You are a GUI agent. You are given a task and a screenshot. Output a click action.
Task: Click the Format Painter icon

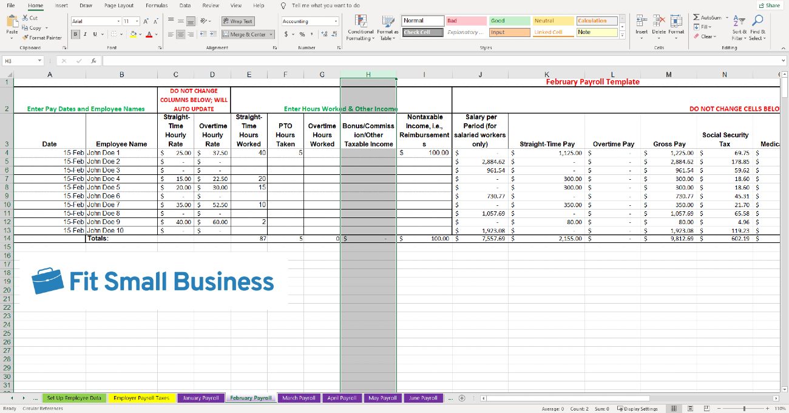coord(25,38)
